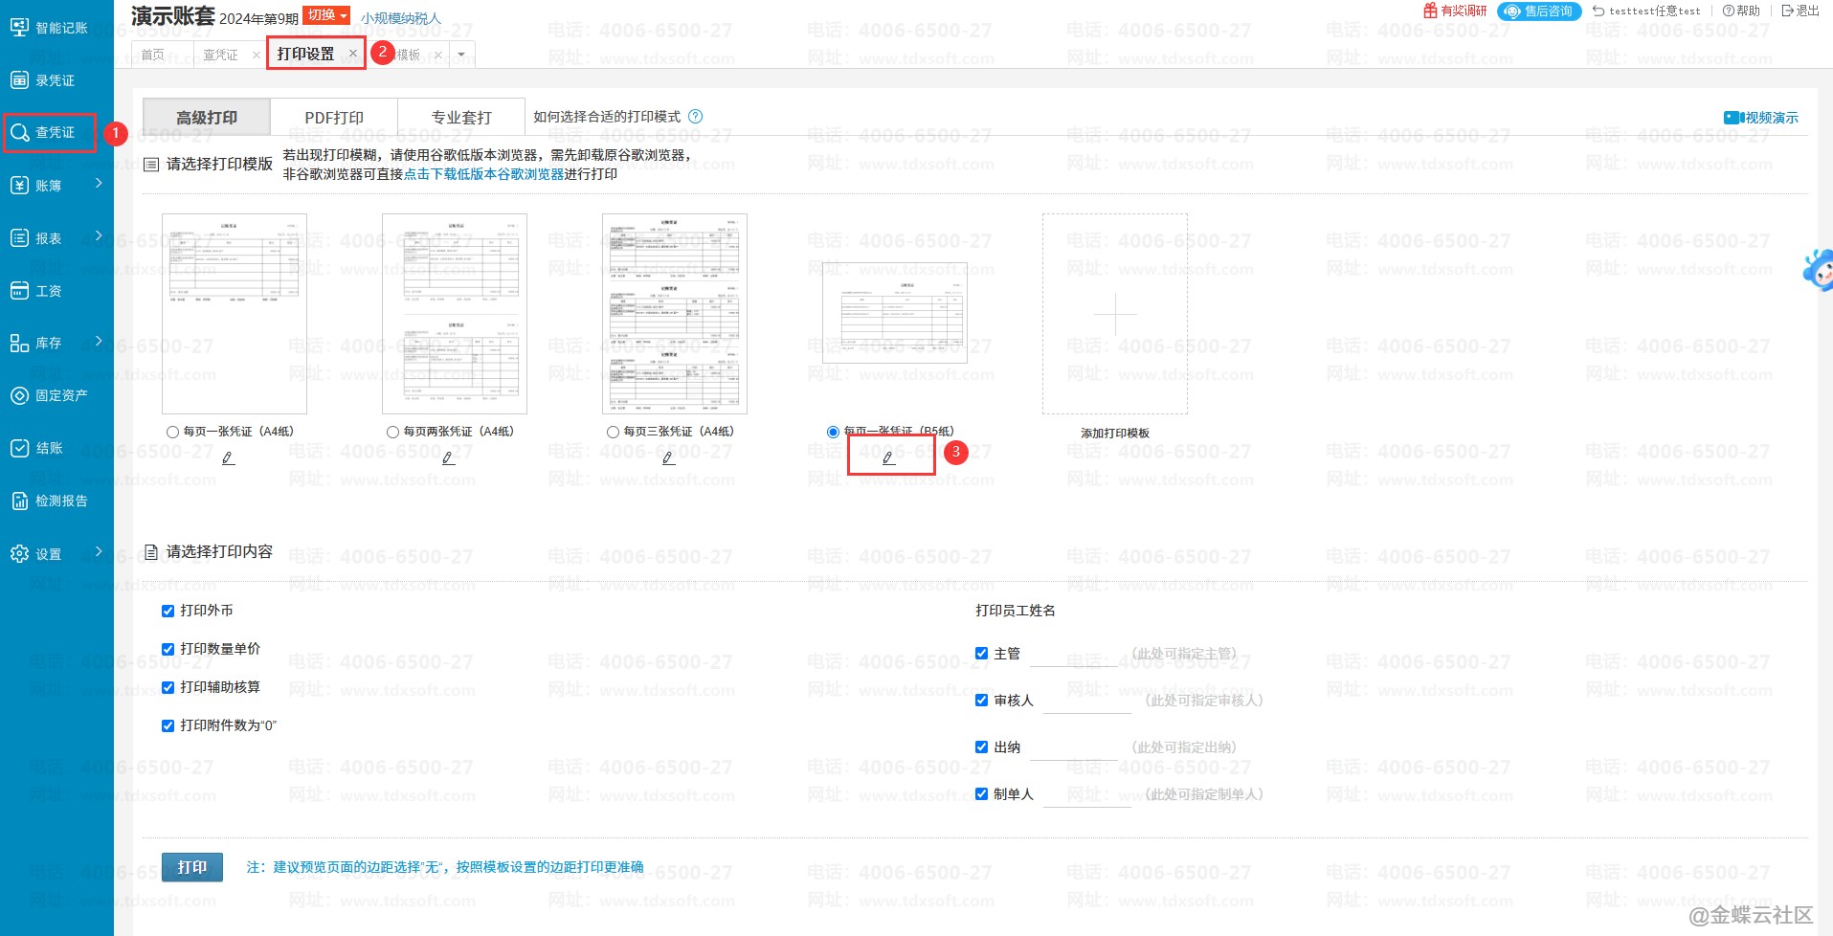Open the 切换 period dropdown

(326, 15)
